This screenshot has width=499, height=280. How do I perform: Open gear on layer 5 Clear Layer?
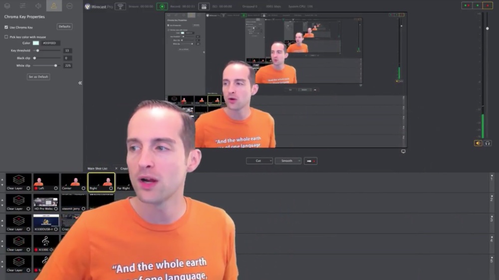28,270
